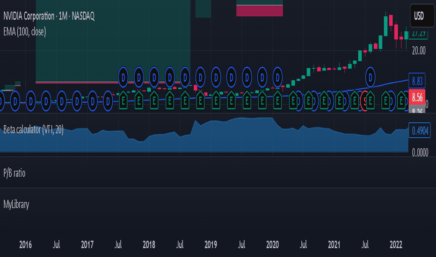
Task: Click the 20.00 price scale label
Action: pyautogui.click(x=419, y=50)
